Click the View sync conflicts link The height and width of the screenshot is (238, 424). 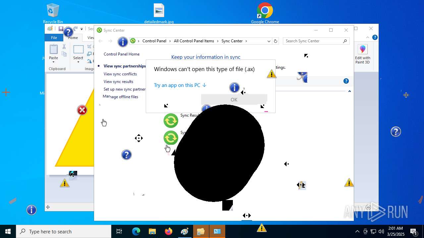[120, 74]
